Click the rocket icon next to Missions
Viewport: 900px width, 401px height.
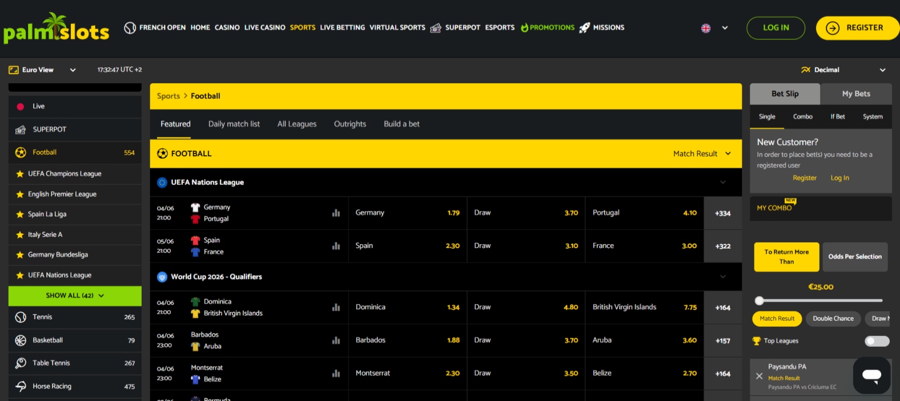pos(585,27)
